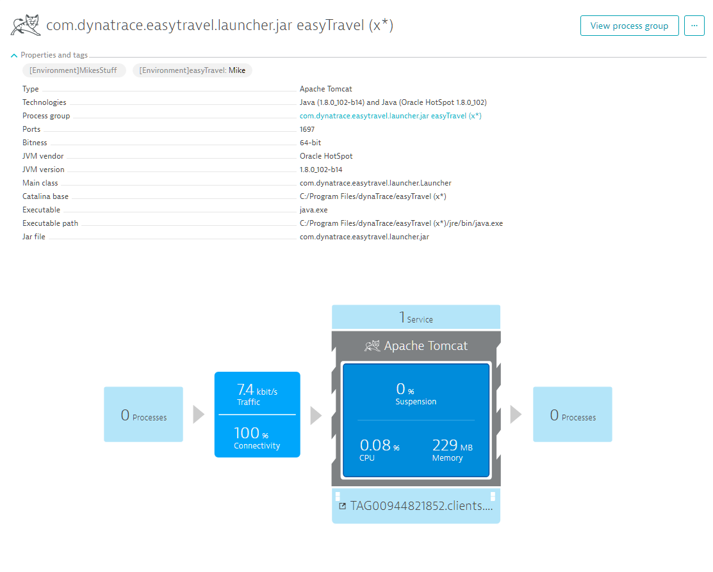Open the process group link com.dynatrace.easytravel.launcher.jar
Viewport: 713px width, 572px height.
tap(390, 116)
